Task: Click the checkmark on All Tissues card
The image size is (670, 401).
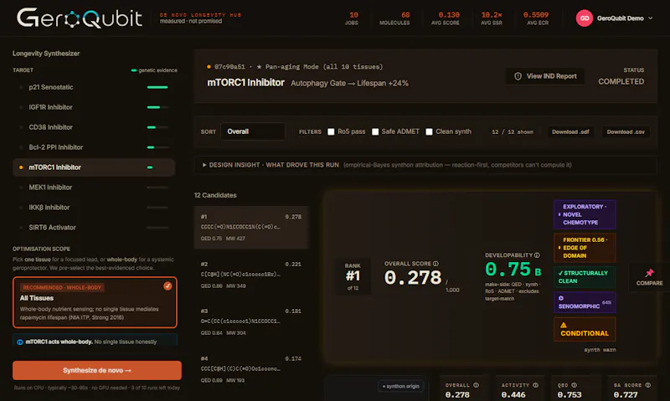Action: tap(167, 285)
